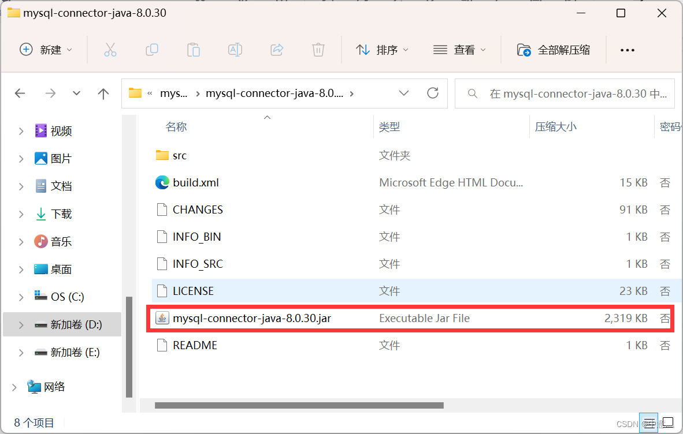683x434 pixels.
Task: Click the Java jar file icon
Action: 162,319
